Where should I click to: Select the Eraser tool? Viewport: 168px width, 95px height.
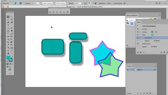[12, 31]
